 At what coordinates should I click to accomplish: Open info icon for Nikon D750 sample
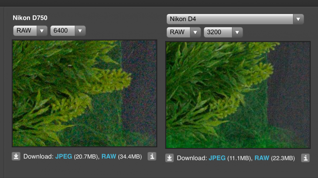(152, 156)
